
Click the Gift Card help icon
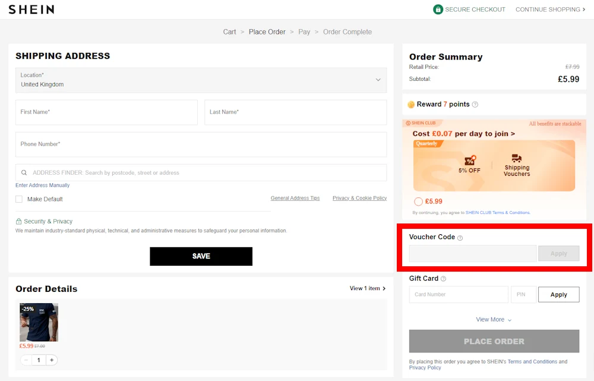[443, 279]
